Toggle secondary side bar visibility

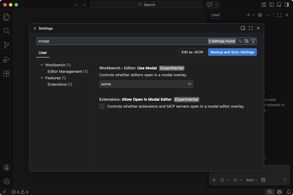(287, 5)
